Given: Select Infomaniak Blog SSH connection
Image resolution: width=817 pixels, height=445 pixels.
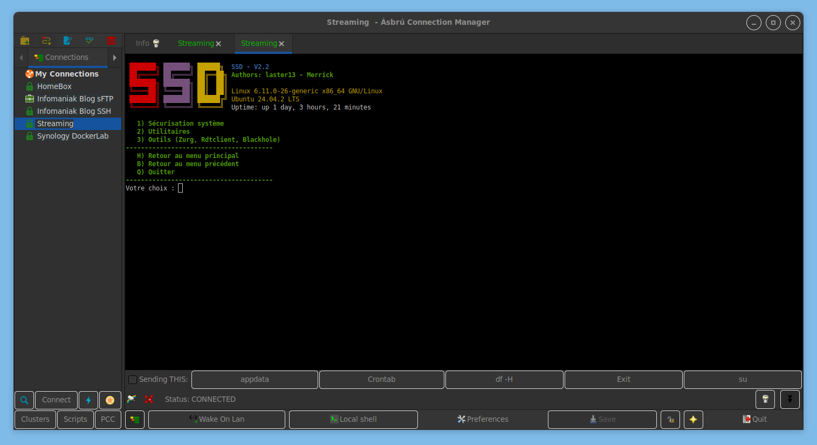Looking at the screenshot, I should (x=74, y=111).
